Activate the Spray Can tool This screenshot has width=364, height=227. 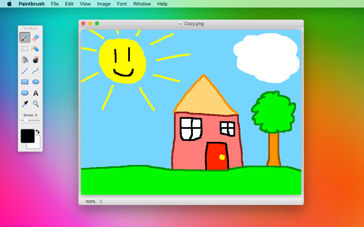point(36,49)
